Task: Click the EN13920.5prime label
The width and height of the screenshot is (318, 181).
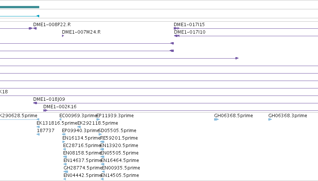Action: (x=119, y=146)
